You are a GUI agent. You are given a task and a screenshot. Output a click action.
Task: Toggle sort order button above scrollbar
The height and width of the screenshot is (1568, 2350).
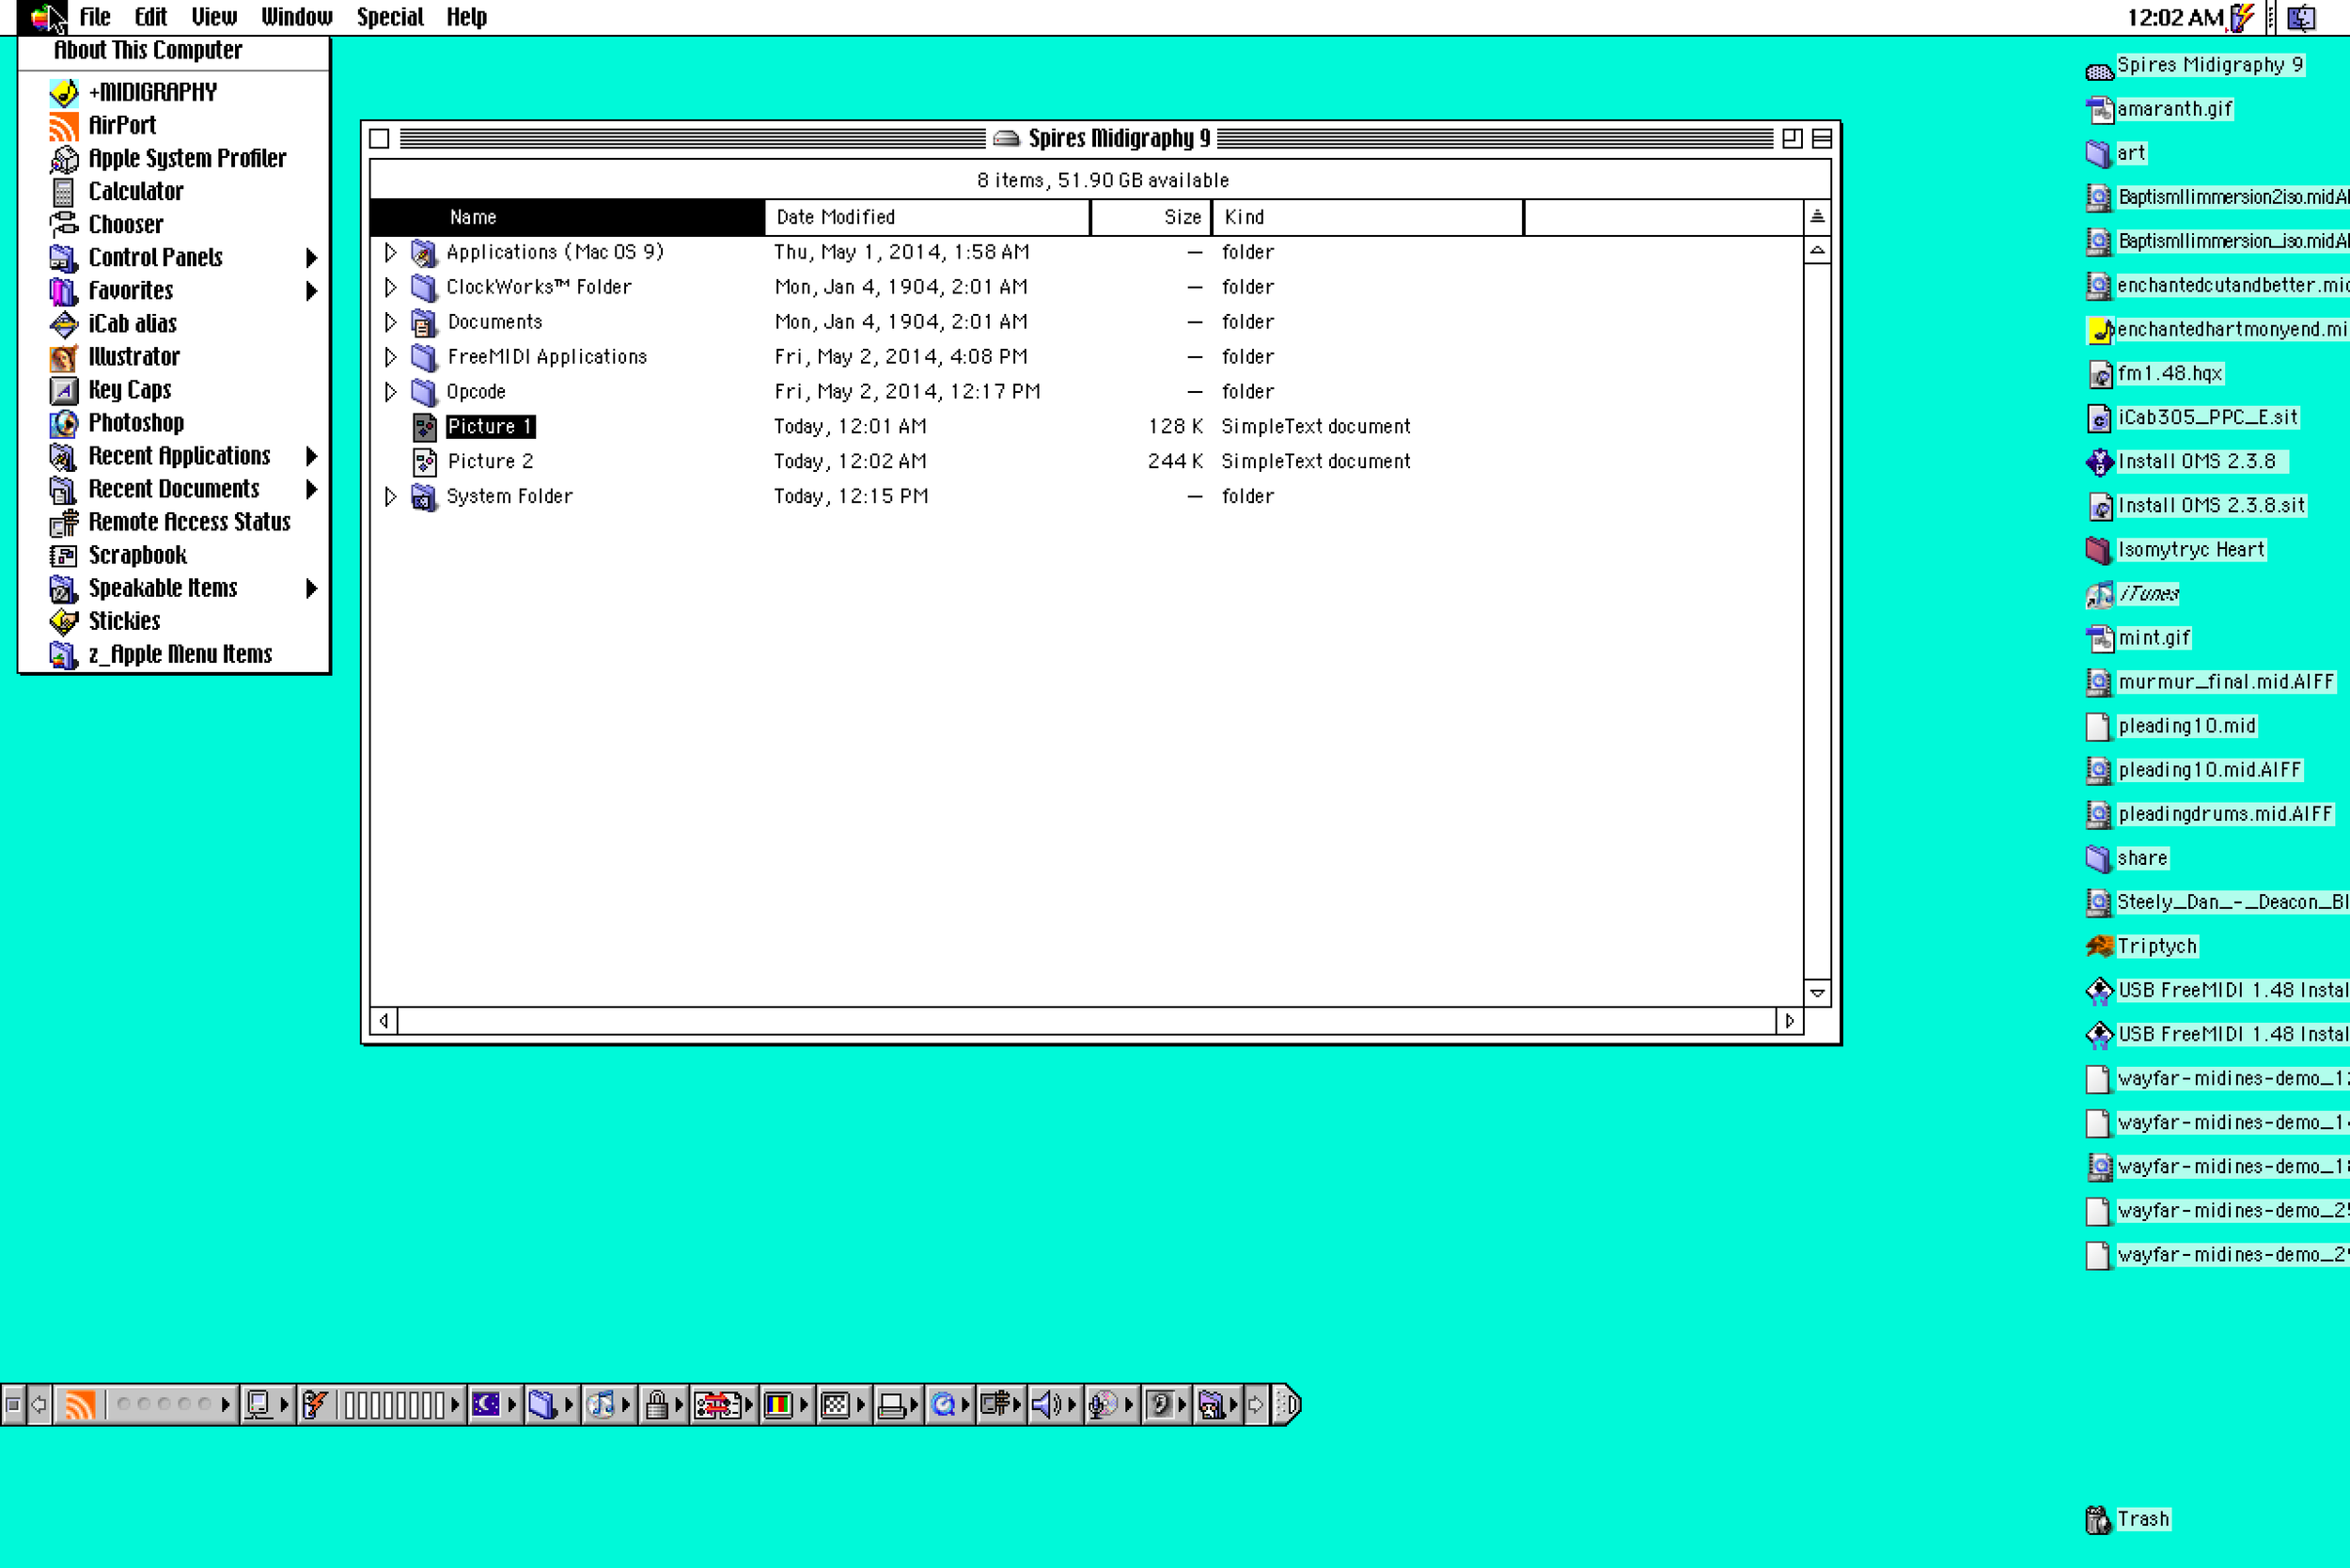(1817, 216)
